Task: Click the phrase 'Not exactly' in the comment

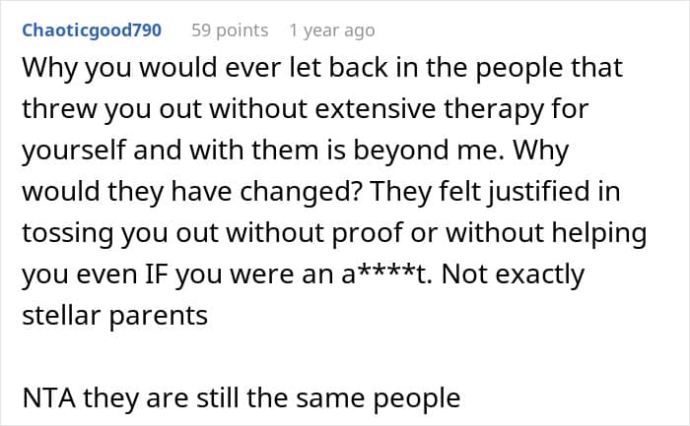Action: pos(513,274)
